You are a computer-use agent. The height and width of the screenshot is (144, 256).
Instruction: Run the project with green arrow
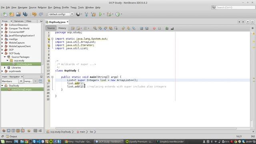[x=100, y=14]
